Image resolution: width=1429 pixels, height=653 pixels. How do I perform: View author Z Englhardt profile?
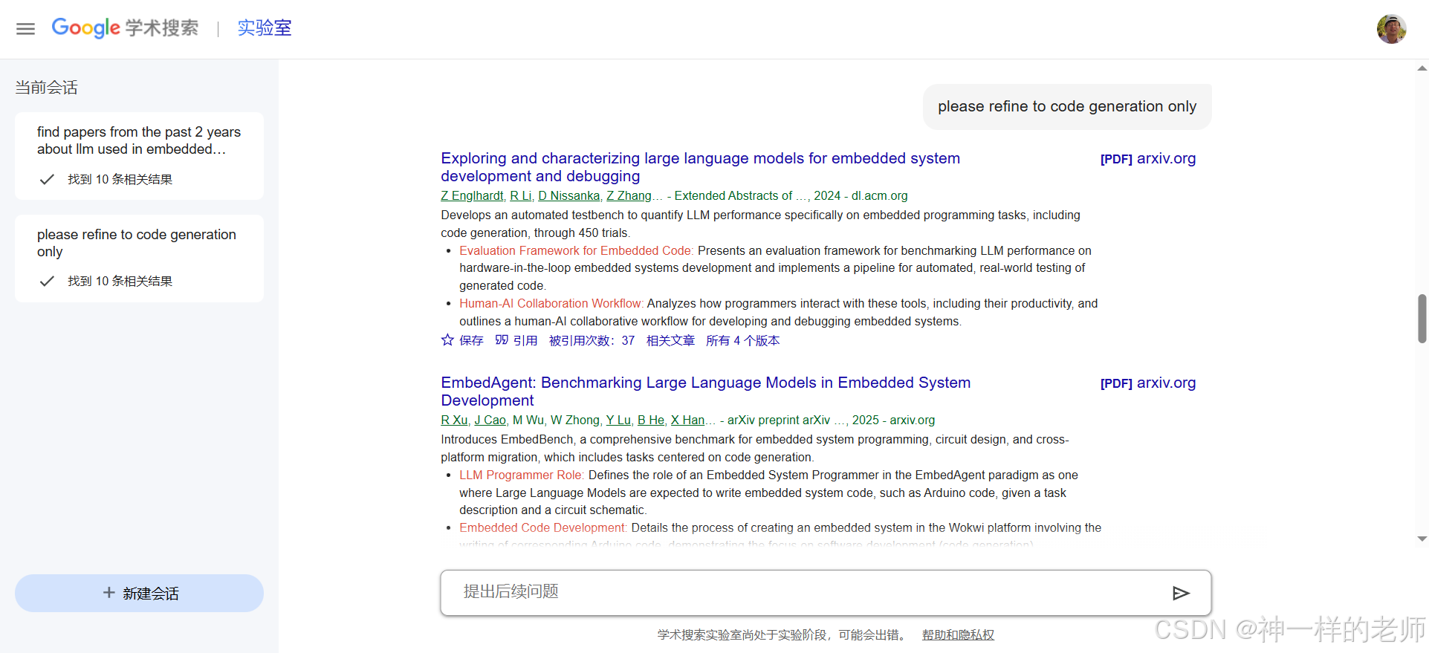472,195
